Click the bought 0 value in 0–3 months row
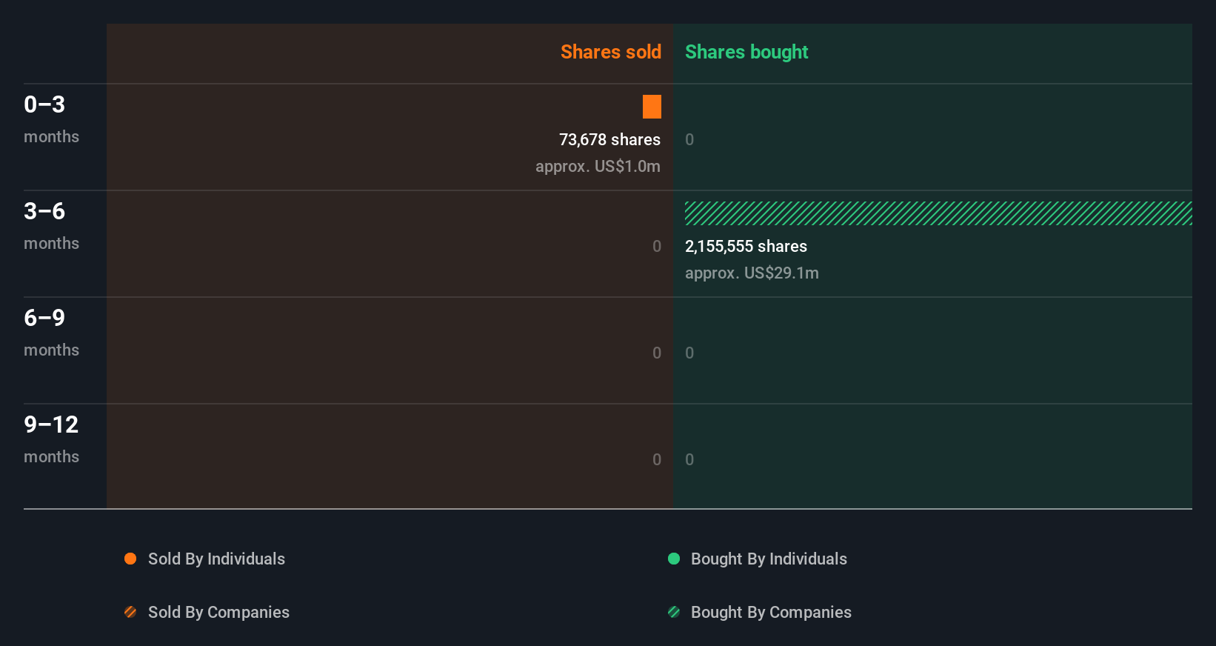1216x646 pixels. (x=689, y=139)
